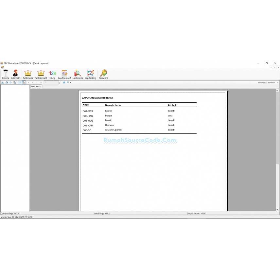Click the Musik criteria name
This screenshot has width=280, height=280.
point(108,120)
